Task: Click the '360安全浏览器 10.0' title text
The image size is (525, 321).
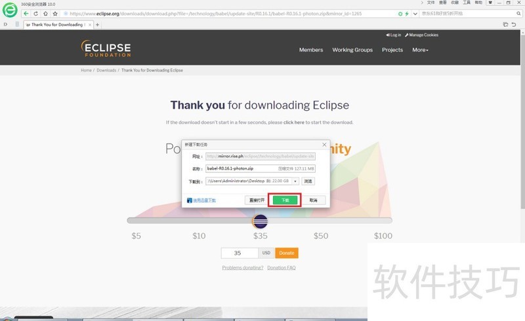Action: 38,5
